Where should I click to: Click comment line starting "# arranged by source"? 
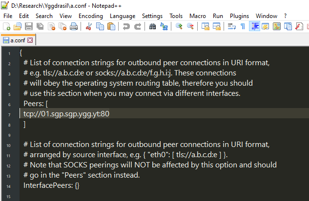pos(125,155)
